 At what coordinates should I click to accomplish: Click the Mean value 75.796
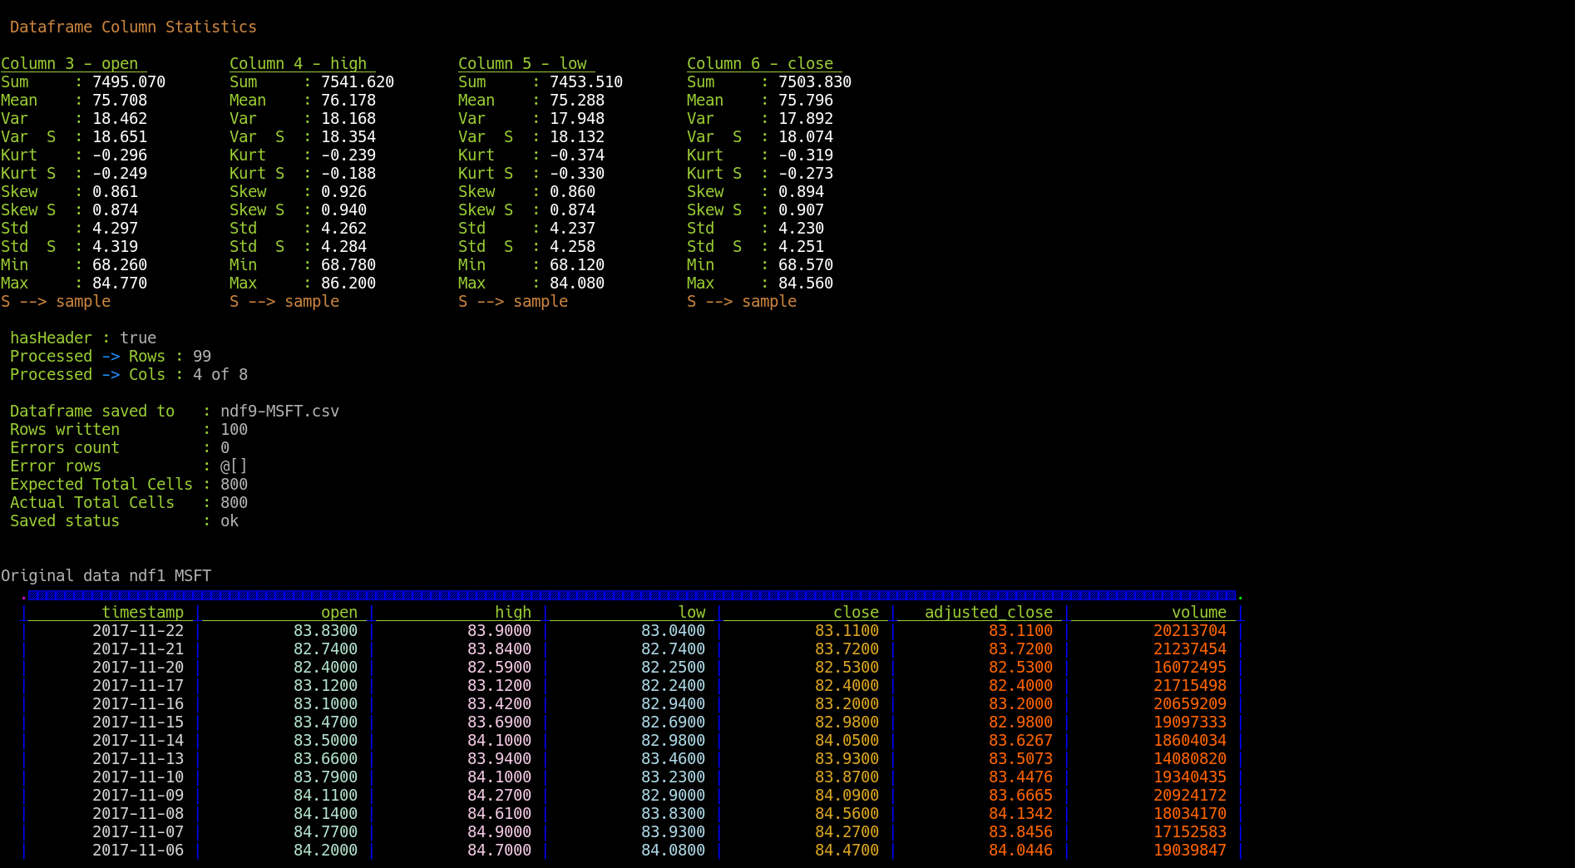(806, 100)
